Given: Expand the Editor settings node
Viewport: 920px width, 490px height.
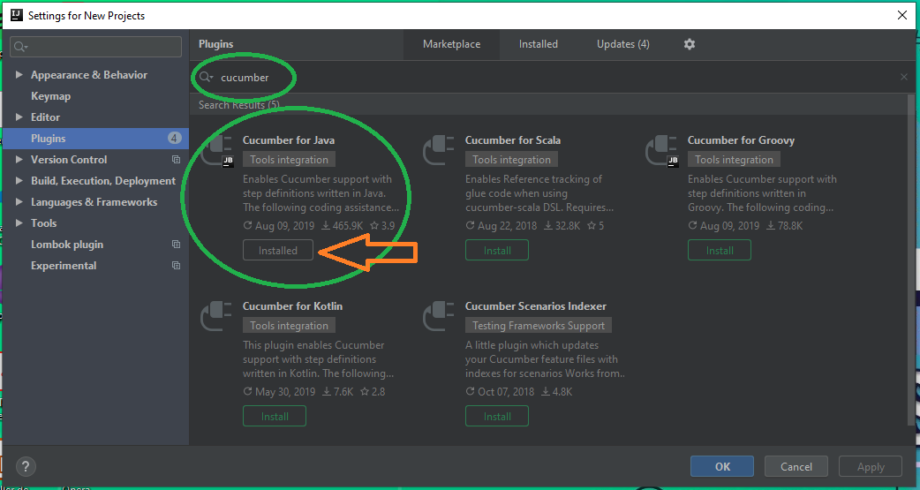Looking at the screenshot, I should pyautogui.click(x=19, y=117).
